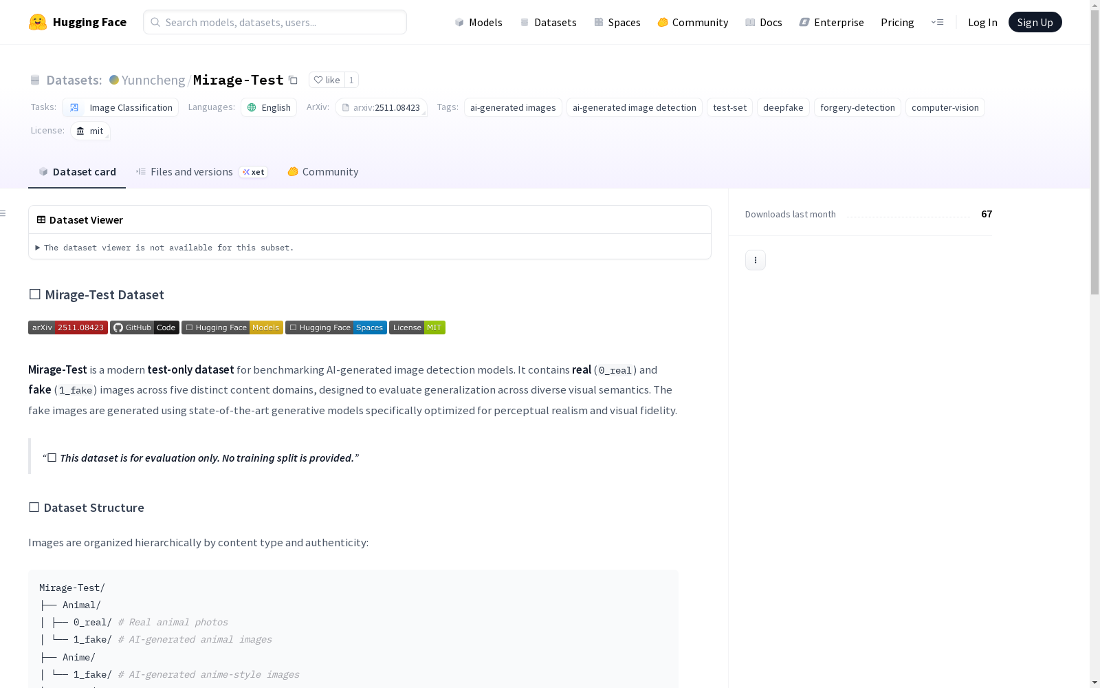Open the Models navigation item

pos(478,22)
